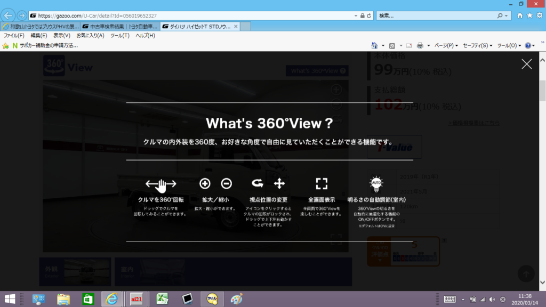This screenshot has height=307, width=546.
Task: Click the four-way move arrows icon
Action: tap(279, 183)
